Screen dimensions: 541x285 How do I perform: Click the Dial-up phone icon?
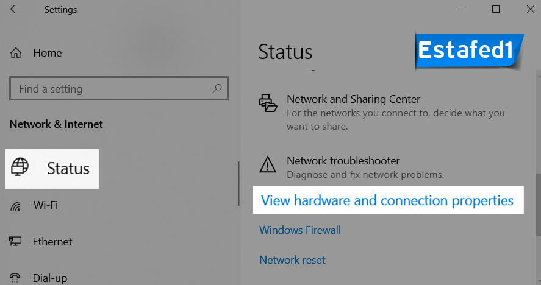[x=15, y=278]
